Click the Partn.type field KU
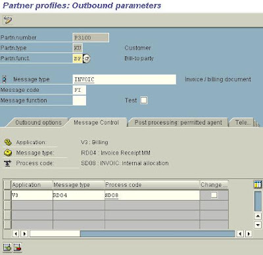 (78, 48)
